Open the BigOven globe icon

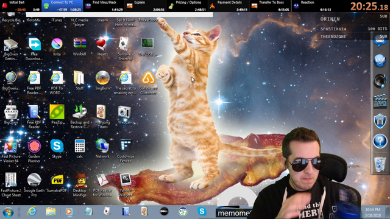tap(11, 78)
